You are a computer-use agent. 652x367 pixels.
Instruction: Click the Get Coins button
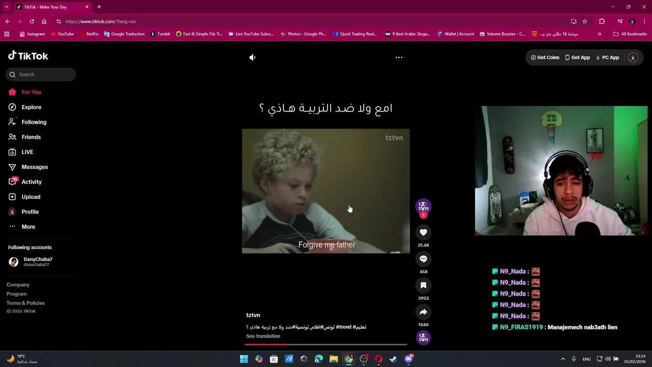[x=545, y=58]
